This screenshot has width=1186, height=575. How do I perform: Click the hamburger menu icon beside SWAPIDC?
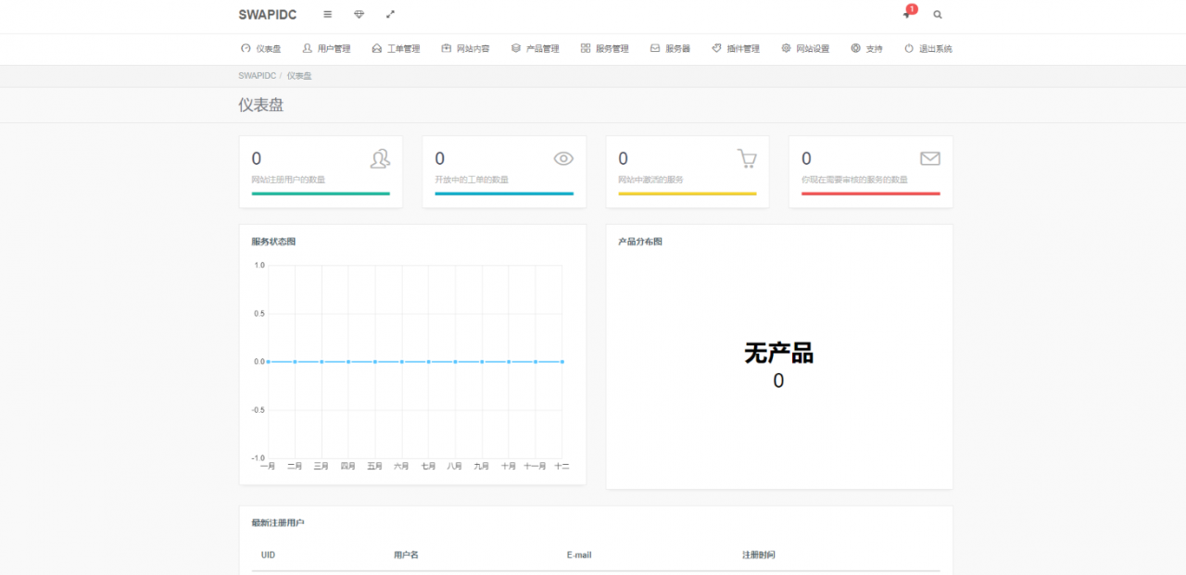point(327,15)
